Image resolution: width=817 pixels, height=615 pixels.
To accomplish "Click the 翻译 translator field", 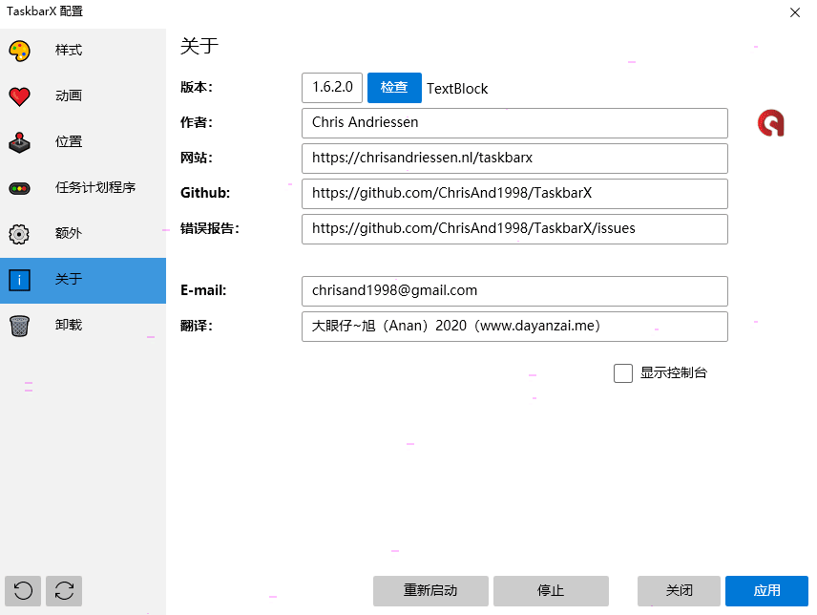I will coord(514,327).
